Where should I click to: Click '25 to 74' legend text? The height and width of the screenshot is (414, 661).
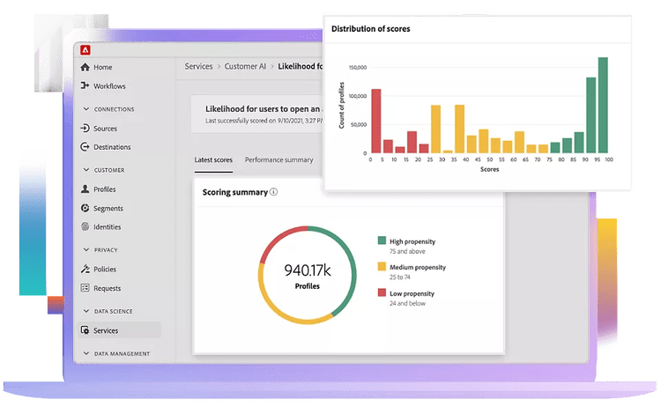pos(399,277)
